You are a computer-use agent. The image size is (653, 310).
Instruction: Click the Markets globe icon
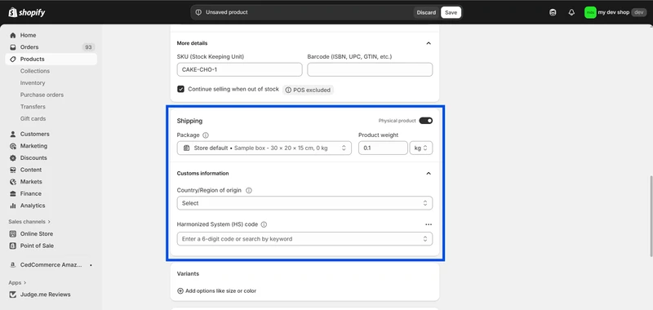[13, 182]
